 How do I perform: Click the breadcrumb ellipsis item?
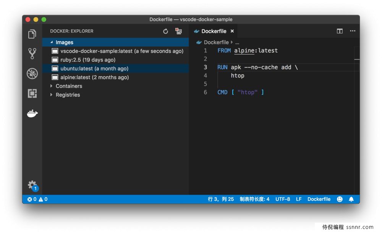(x=237, y=43)
